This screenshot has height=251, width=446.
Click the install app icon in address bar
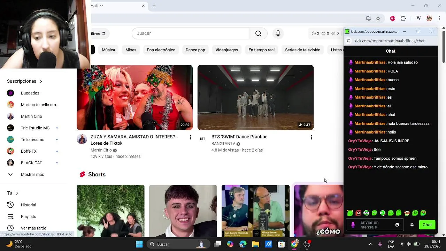click(369, 18)
